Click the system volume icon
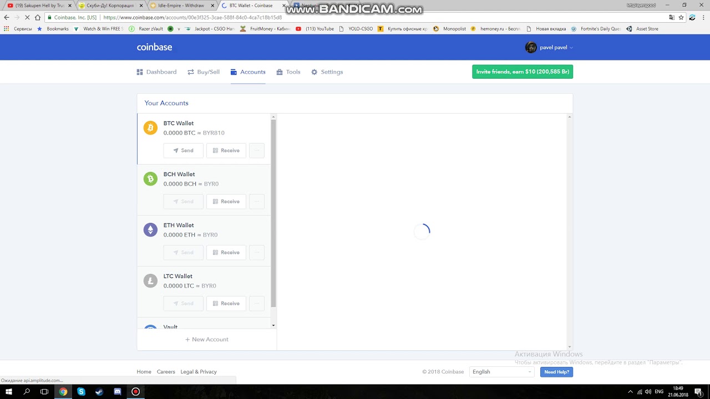Screen dimensions: 710x399 pos(648,392)
